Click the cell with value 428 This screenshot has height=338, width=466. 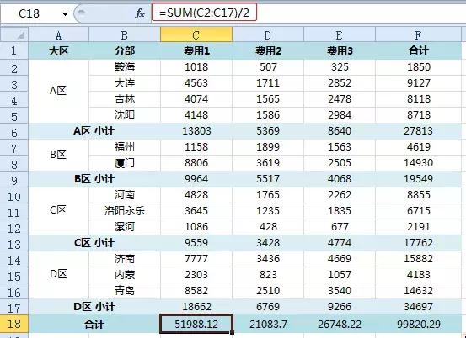click(x=268, y=227)
